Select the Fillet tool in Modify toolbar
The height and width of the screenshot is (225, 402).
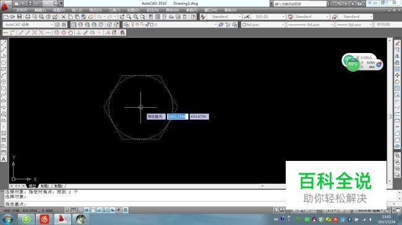pos(398,140)
